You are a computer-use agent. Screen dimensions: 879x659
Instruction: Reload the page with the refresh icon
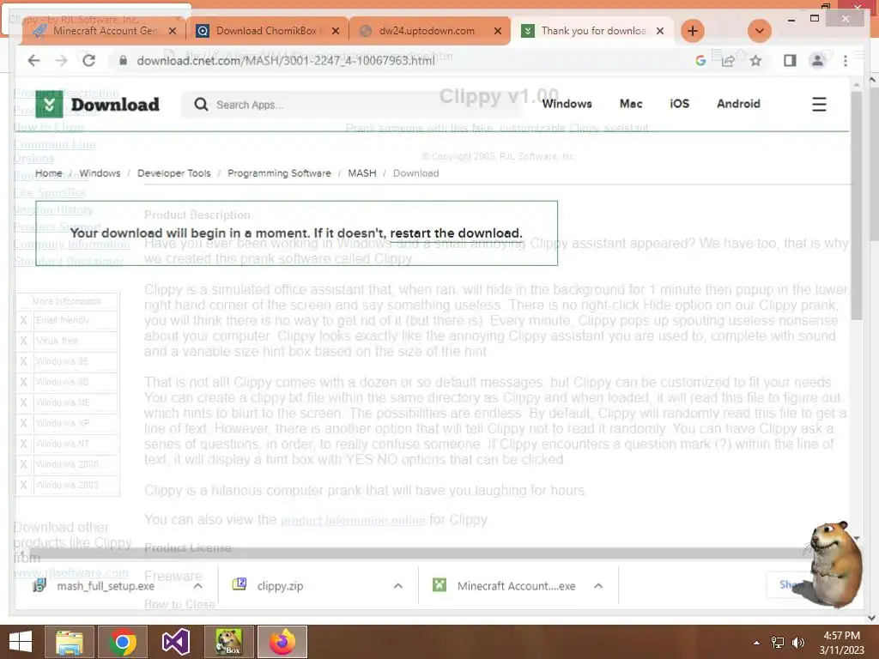pyautogui.click(x=88, y=61)
